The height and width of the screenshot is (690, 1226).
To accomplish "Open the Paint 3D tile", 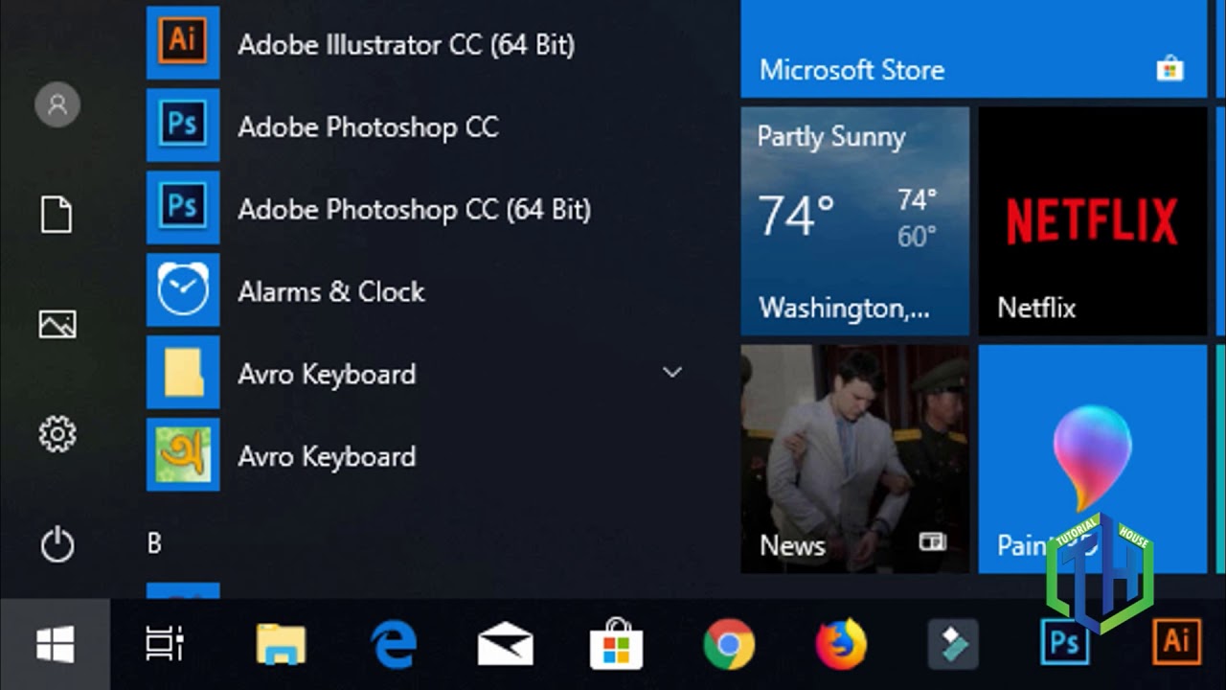I will coord(1093,459).
